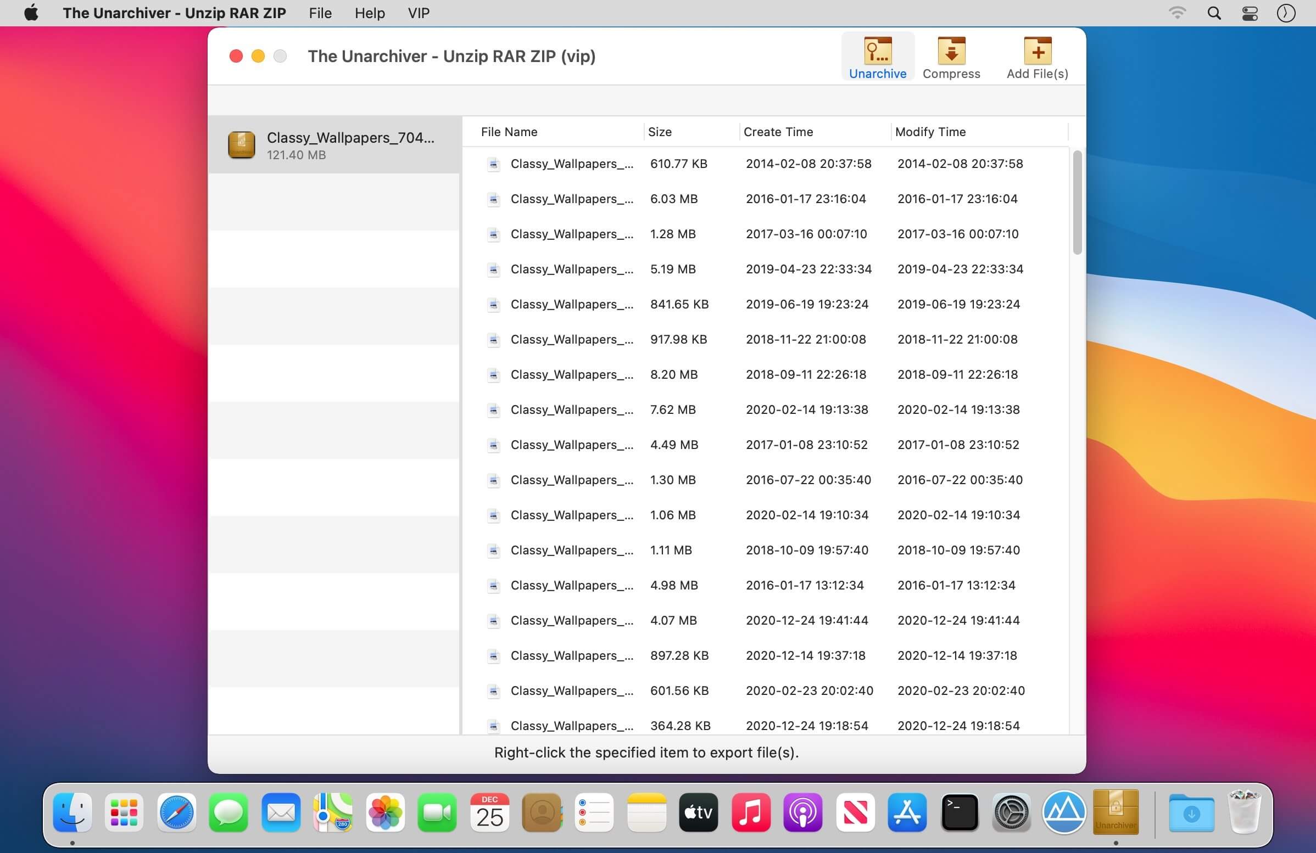Open Notes from the Dock
The height and width of the screenshot is (853, 1316).
click(646, 813)
